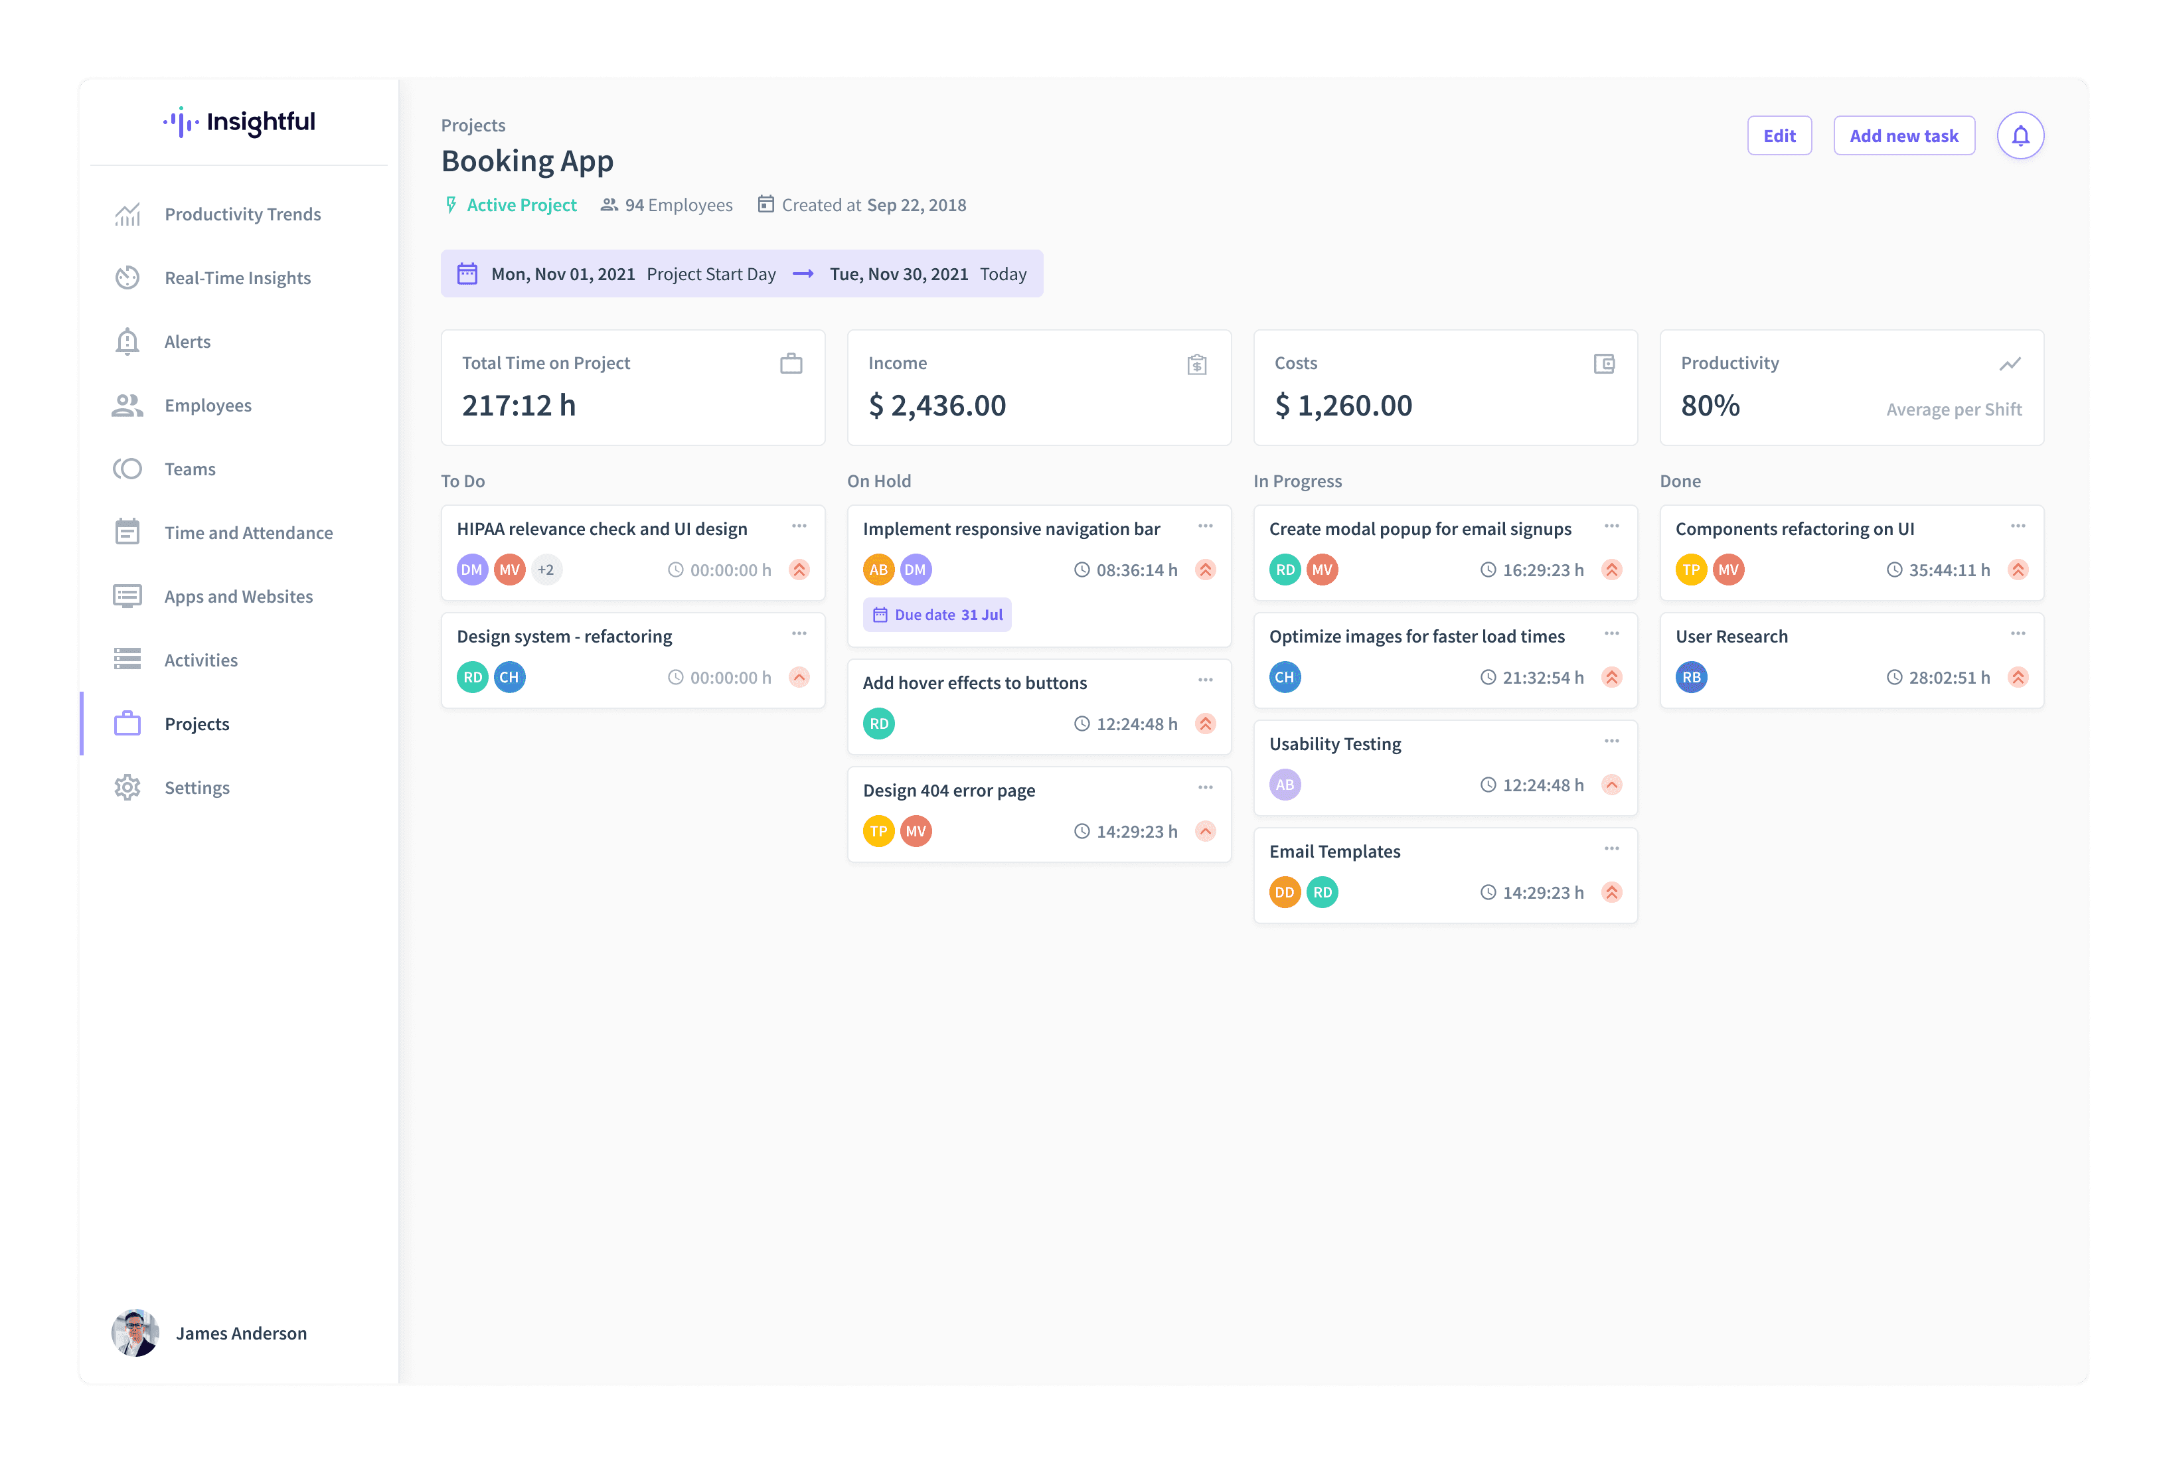The image size is (2167, 1463).
Task: Click the Edit button
Action: [1778, 136]
